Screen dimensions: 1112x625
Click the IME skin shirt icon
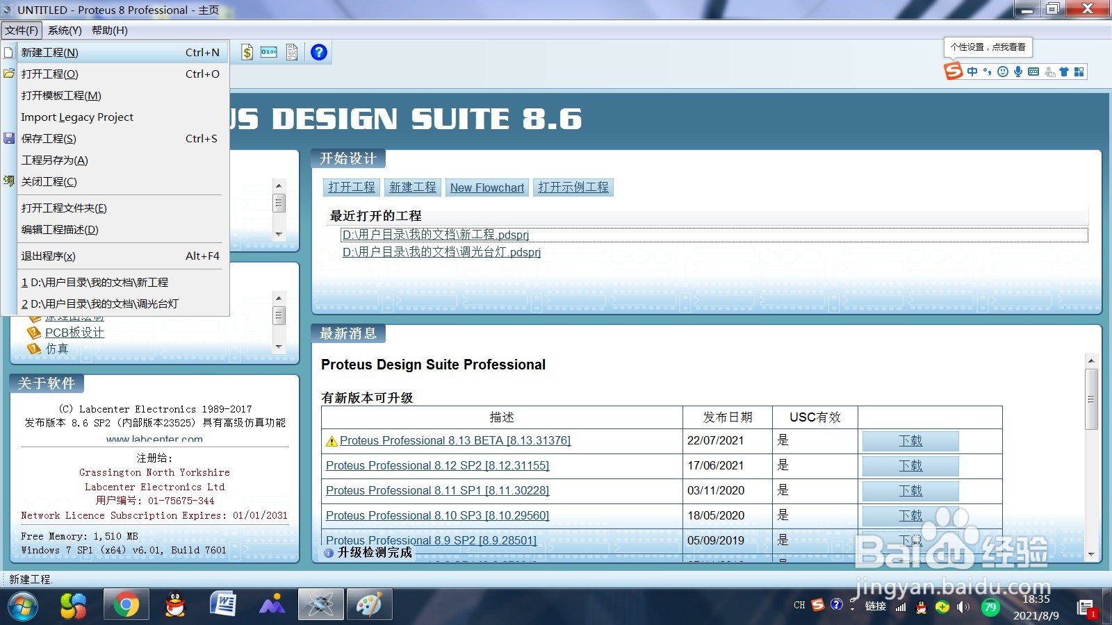(x=1063, y=72)
